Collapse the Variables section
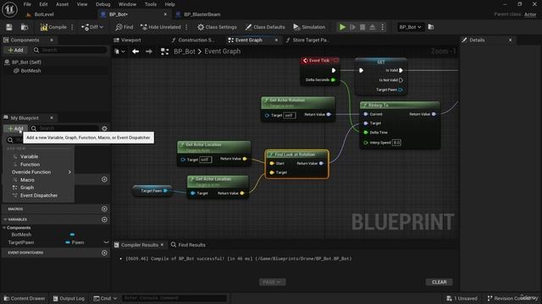Viewport: 542px width, 304px height. (x=6, y=220)
